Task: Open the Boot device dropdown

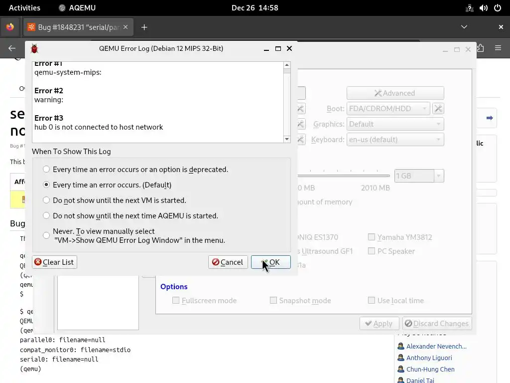Action: pos(388,108)
